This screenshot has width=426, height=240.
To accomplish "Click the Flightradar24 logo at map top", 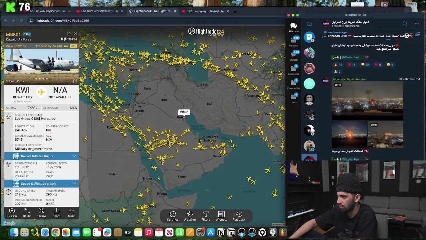I will coord(206,32).
